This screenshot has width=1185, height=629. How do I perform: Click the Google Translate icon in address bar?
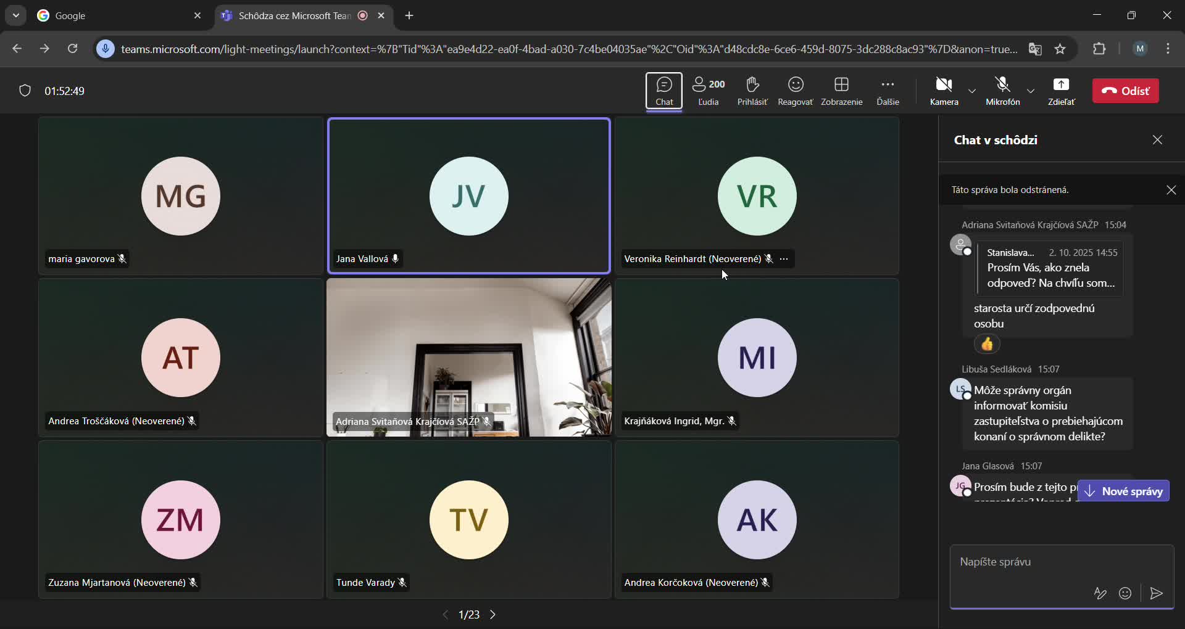[x=1035, y=49]
